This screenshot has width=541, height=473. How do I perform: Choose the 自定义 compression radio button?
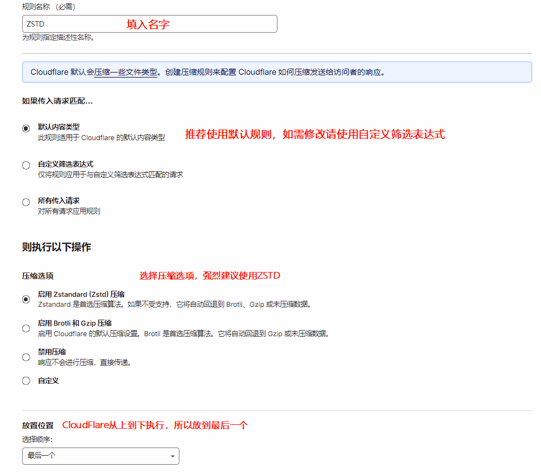26,381
